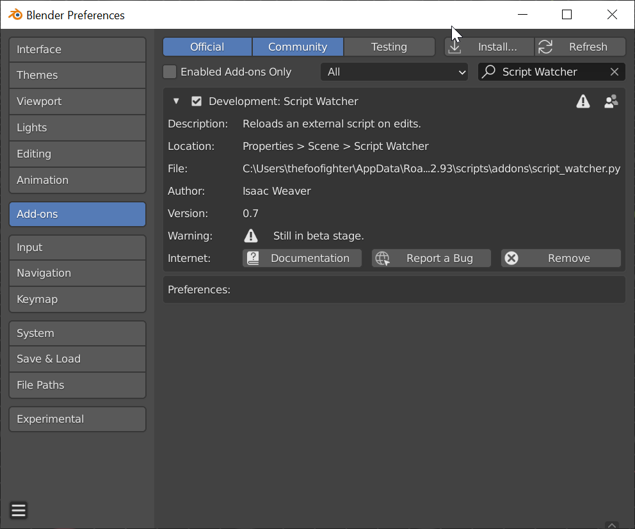Open the Editing preferences section
The width and height of the screenshot is (635, 529).
77,154
